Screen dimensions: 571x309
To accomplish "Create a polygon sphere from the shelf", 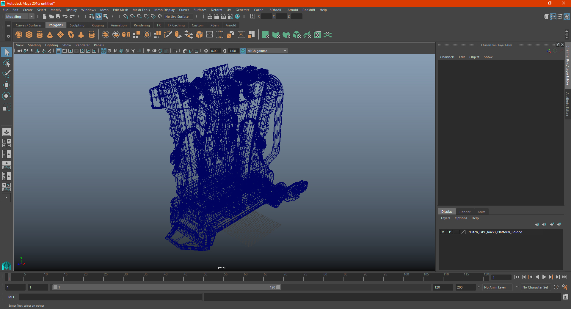I will pos(19,35).
